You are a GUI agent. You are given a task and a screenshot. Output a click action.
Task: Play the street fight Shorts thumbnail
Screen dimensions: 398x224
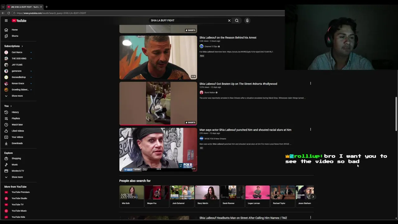(x=158, y=103)
